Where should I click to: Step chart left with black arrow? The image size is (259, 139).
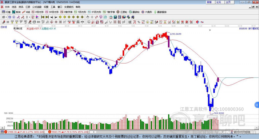52,17
